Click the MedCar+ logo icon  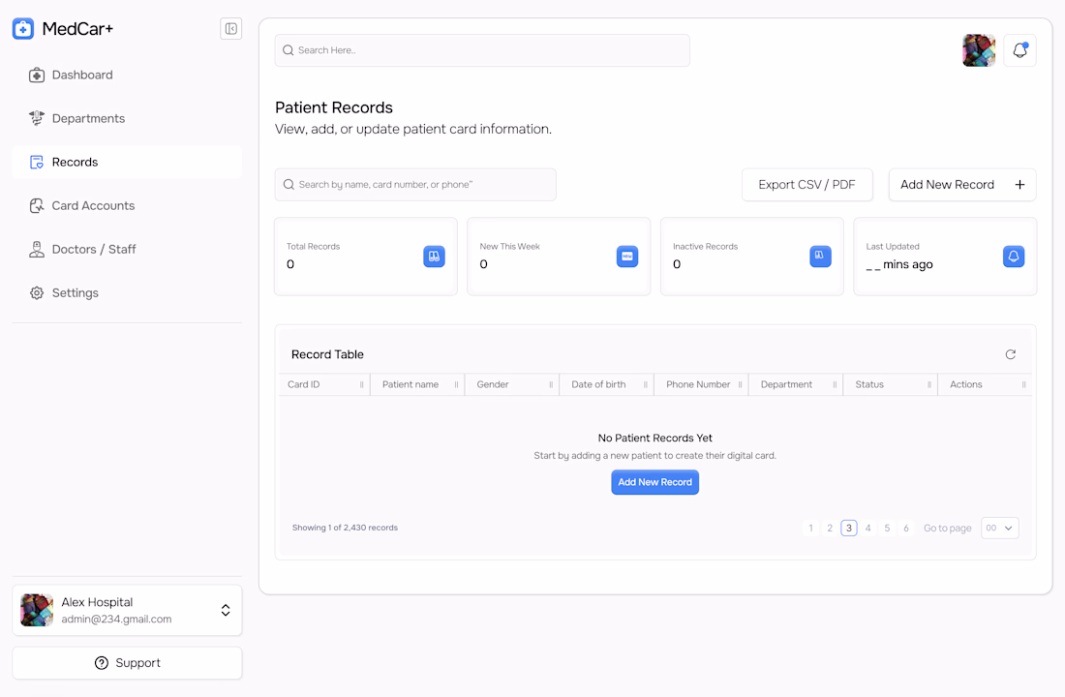pyautogui.click(x=23, y=29)
